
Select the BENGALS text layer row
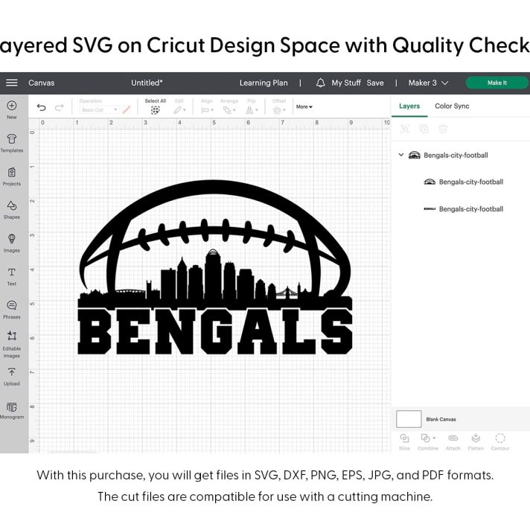[463, 209]
